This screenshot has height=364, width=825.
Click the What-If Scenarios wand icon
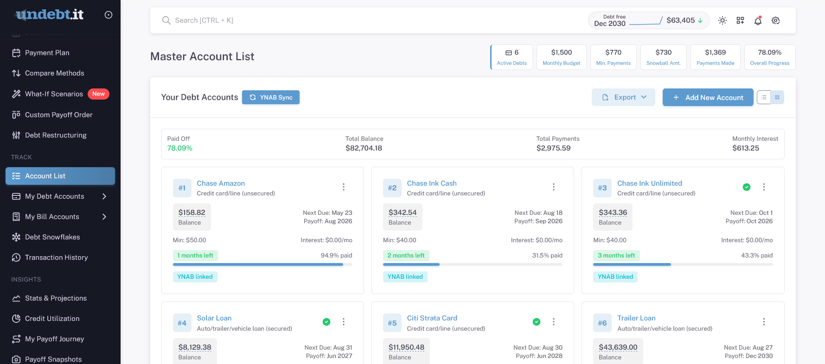point(16,94)
